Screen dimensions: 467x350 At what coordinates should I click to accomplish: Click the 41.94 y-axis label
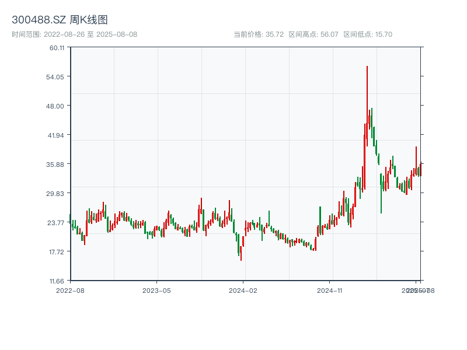(x=57, y=135)
